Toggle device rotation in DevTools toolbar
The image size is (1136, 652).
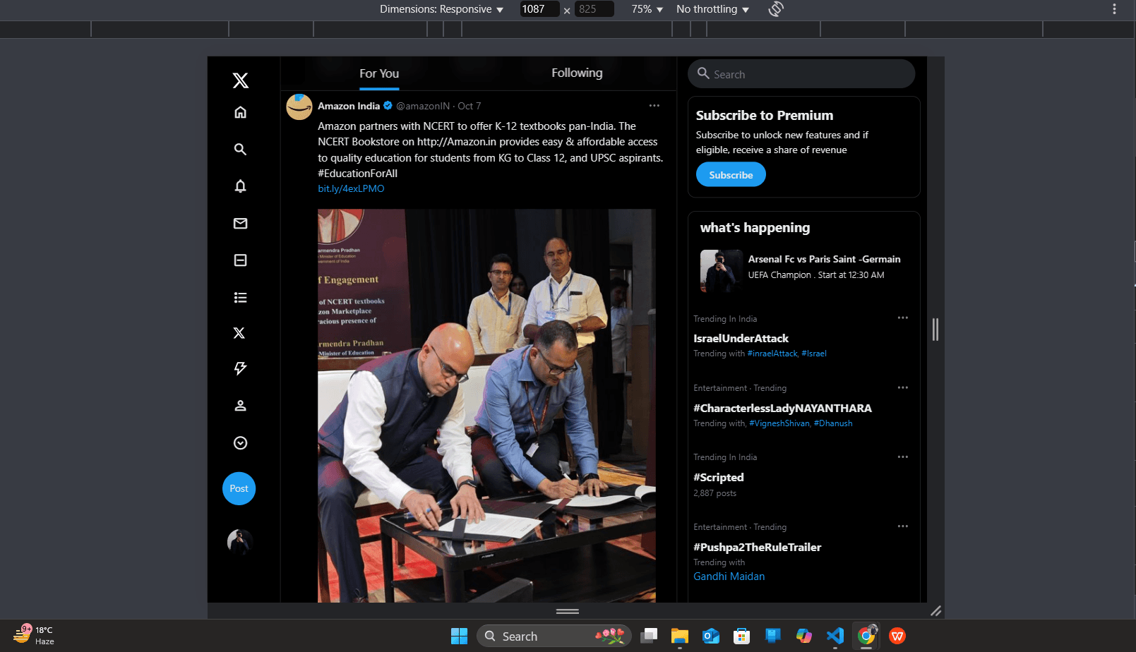776,9
